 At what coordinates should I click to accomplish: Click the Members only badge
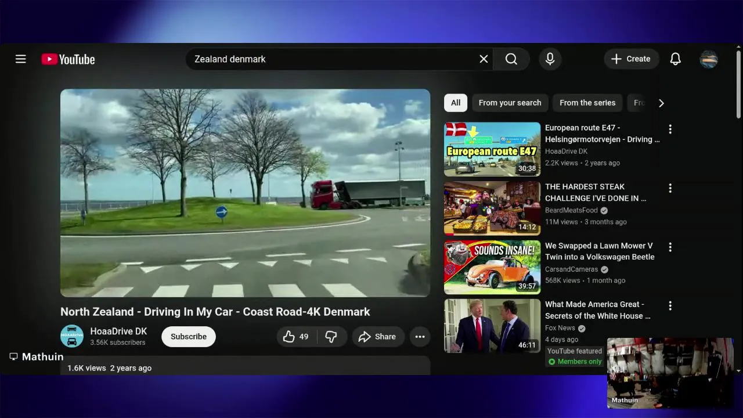575,362
